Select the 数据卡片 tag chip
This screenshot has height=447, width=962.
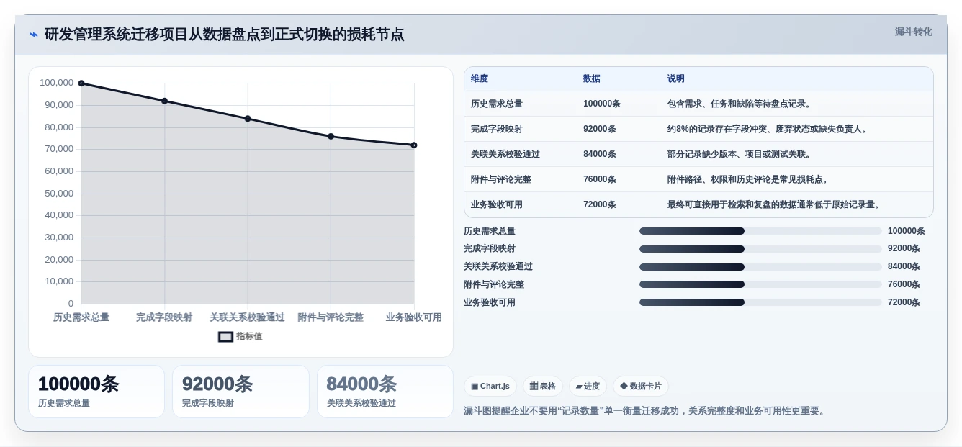click(640, 386)
